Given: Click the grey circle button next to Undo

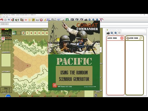Looking at the screenshot, I should 6,20.
